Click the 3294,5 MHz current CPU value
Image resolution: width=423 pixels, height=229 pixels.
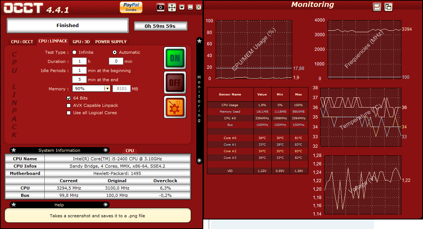pos(69,188)
